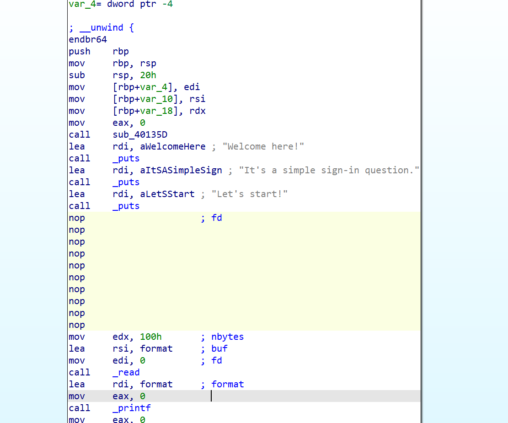Click _puts in the call after aLetSStart
This screenshot has height=423, width=508.
126,206
